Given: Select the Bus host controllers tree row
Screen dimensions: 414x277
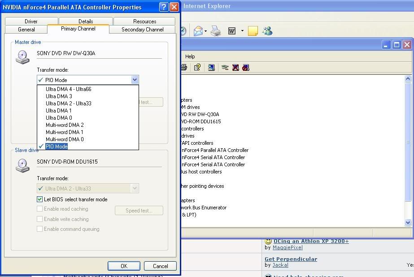Looking at the screenshot, I should tap(201, 172).
